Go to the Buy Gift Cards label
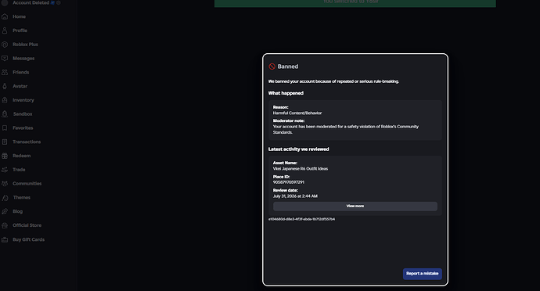 (x=29, y=239)
